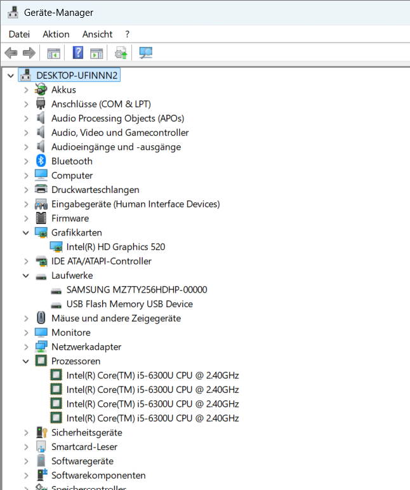Click the Grafikkarten display adapter icon

tap(41, 232)
